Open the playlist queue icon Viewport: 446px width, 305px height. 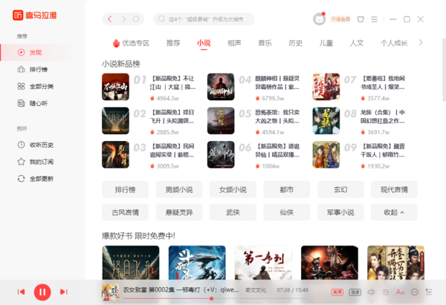tap(429, 292)
